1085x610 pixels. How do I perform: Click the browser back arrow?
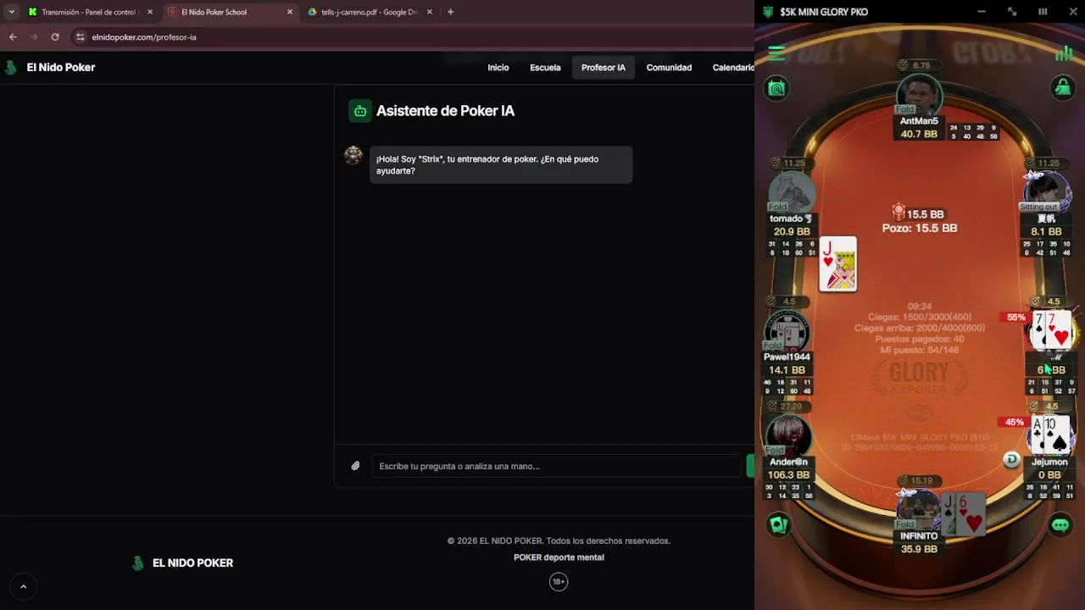13,37
